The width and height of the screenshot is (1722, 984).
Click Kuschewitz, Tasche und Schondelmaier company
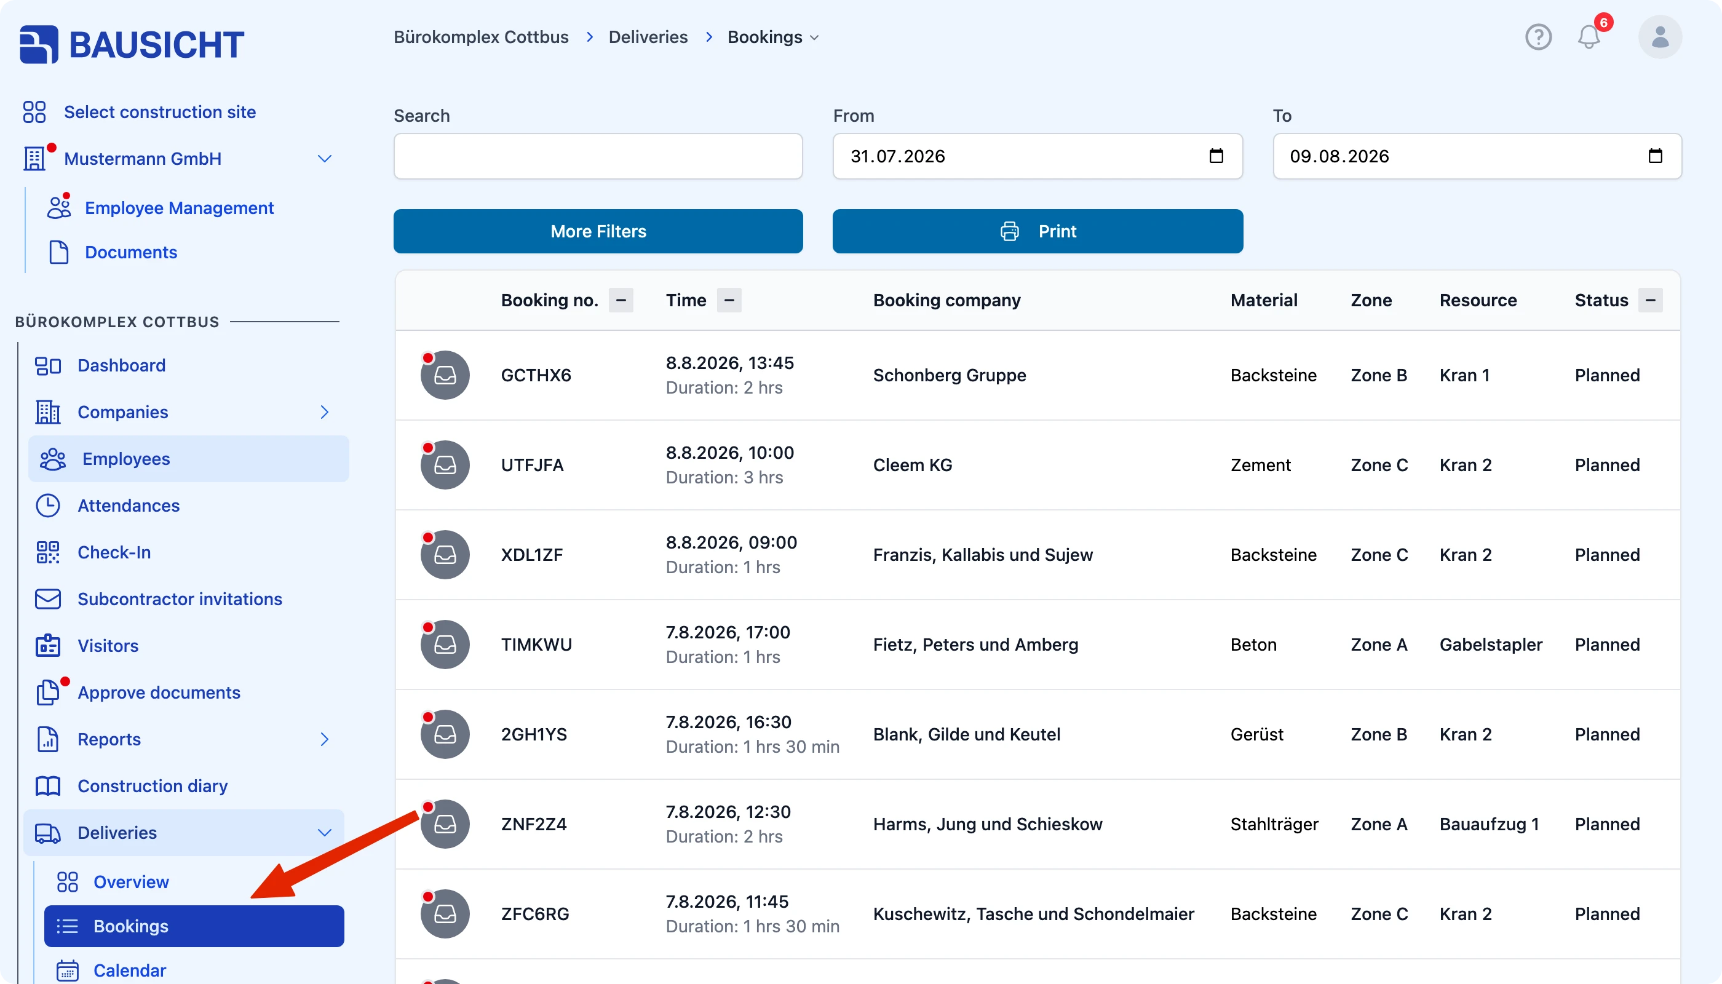1033,915
